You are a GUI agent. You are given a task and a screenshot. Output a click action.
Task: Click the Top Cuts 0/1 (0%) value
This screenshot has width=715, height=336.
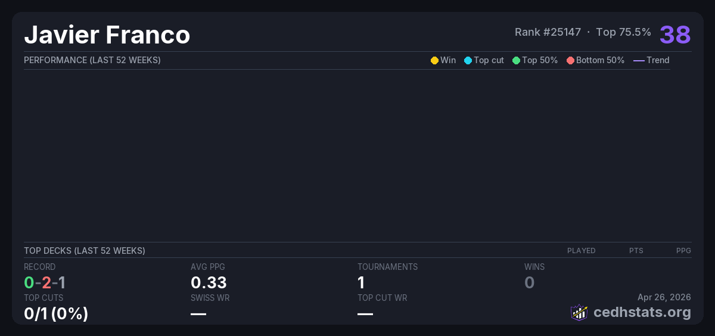pos(56,313)
